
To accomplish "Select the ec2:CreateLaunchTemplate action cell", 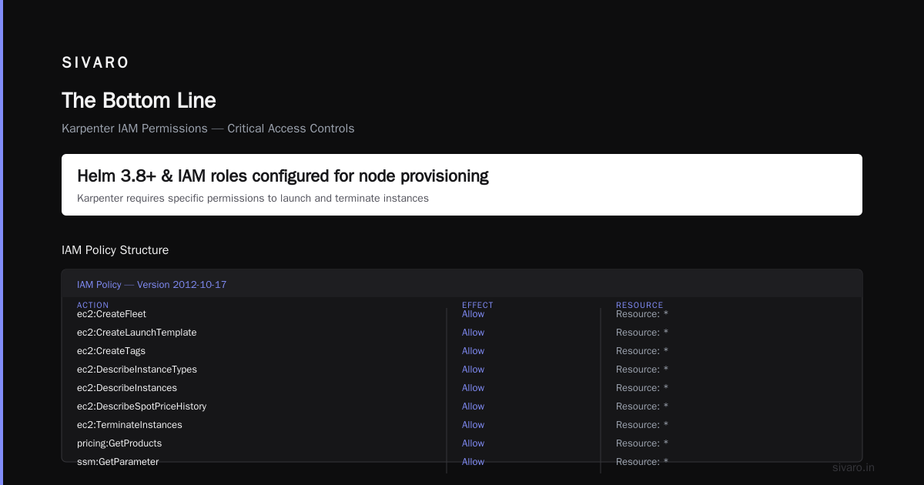I will point(137,333).
